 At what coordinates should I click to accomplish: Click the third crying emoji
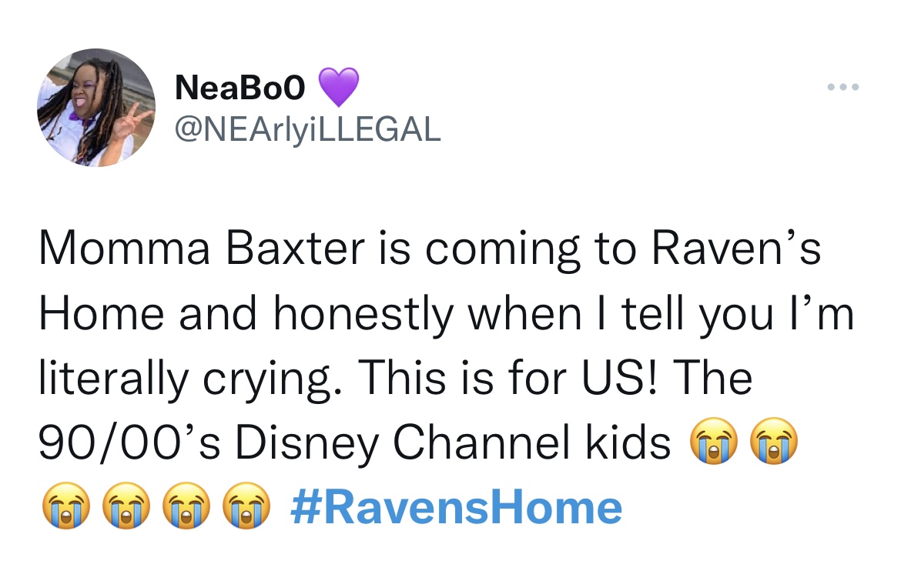(69, 504)
